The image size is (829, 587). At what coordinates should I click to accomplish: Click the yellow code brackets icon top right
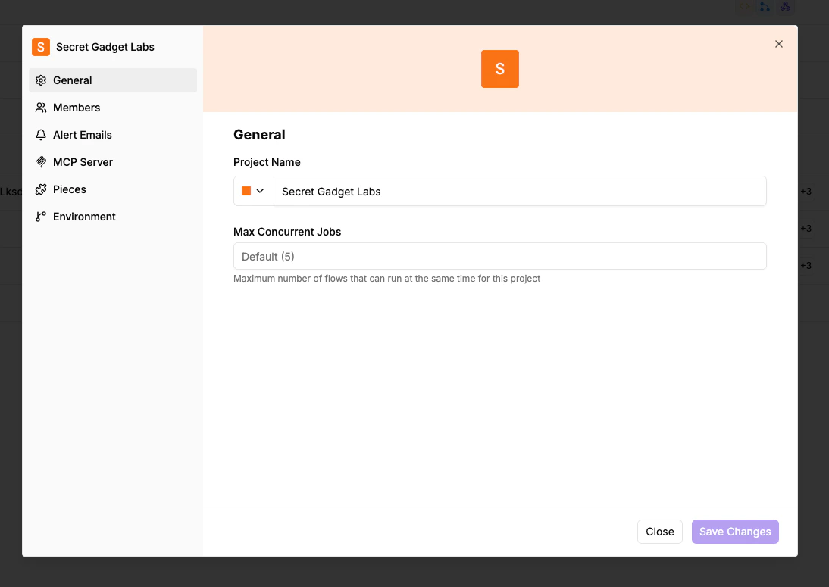click(743, 7)
